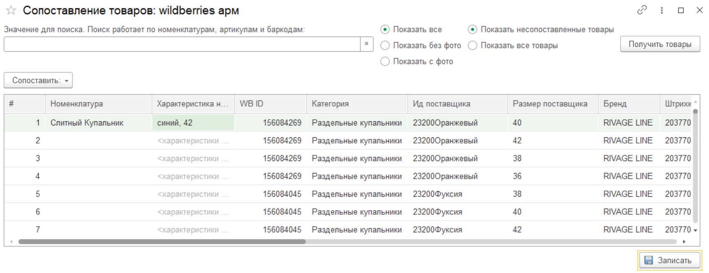Maximize the form window
This screenshot has width=709, height=273.
tap(681, 10)
